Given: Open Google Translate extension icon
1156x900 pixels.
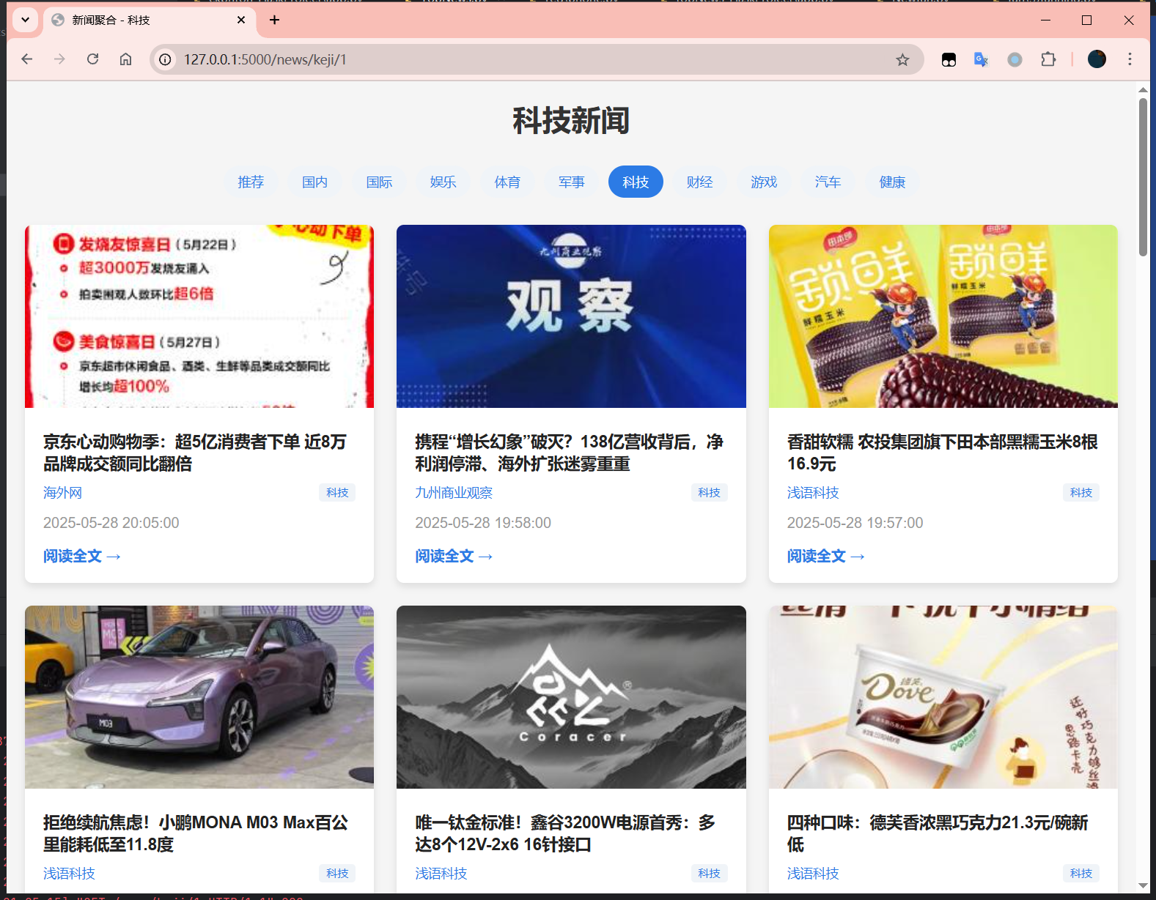Looking at the screenshot, I should [981, 59].
